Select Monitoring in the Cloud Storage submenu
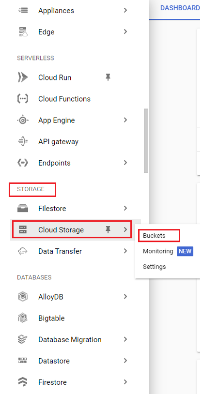 point(158,251)
